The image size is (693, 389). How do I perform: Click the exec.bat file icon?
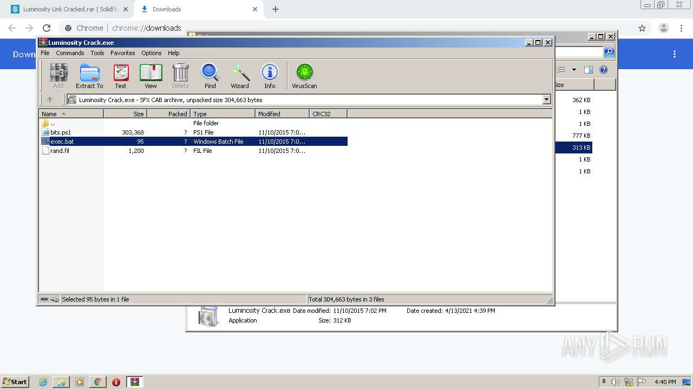coord(45,142)
